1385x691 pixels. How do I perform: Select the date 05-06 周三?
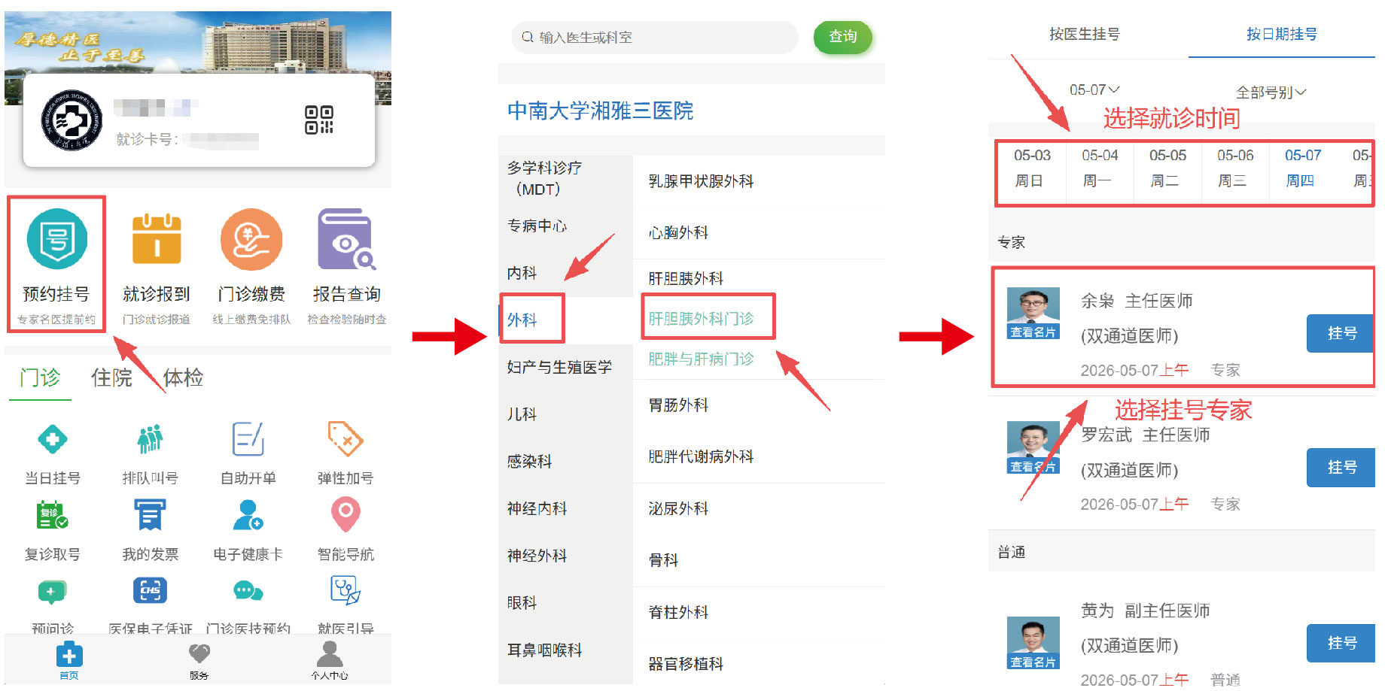[x=1235, y=168]
